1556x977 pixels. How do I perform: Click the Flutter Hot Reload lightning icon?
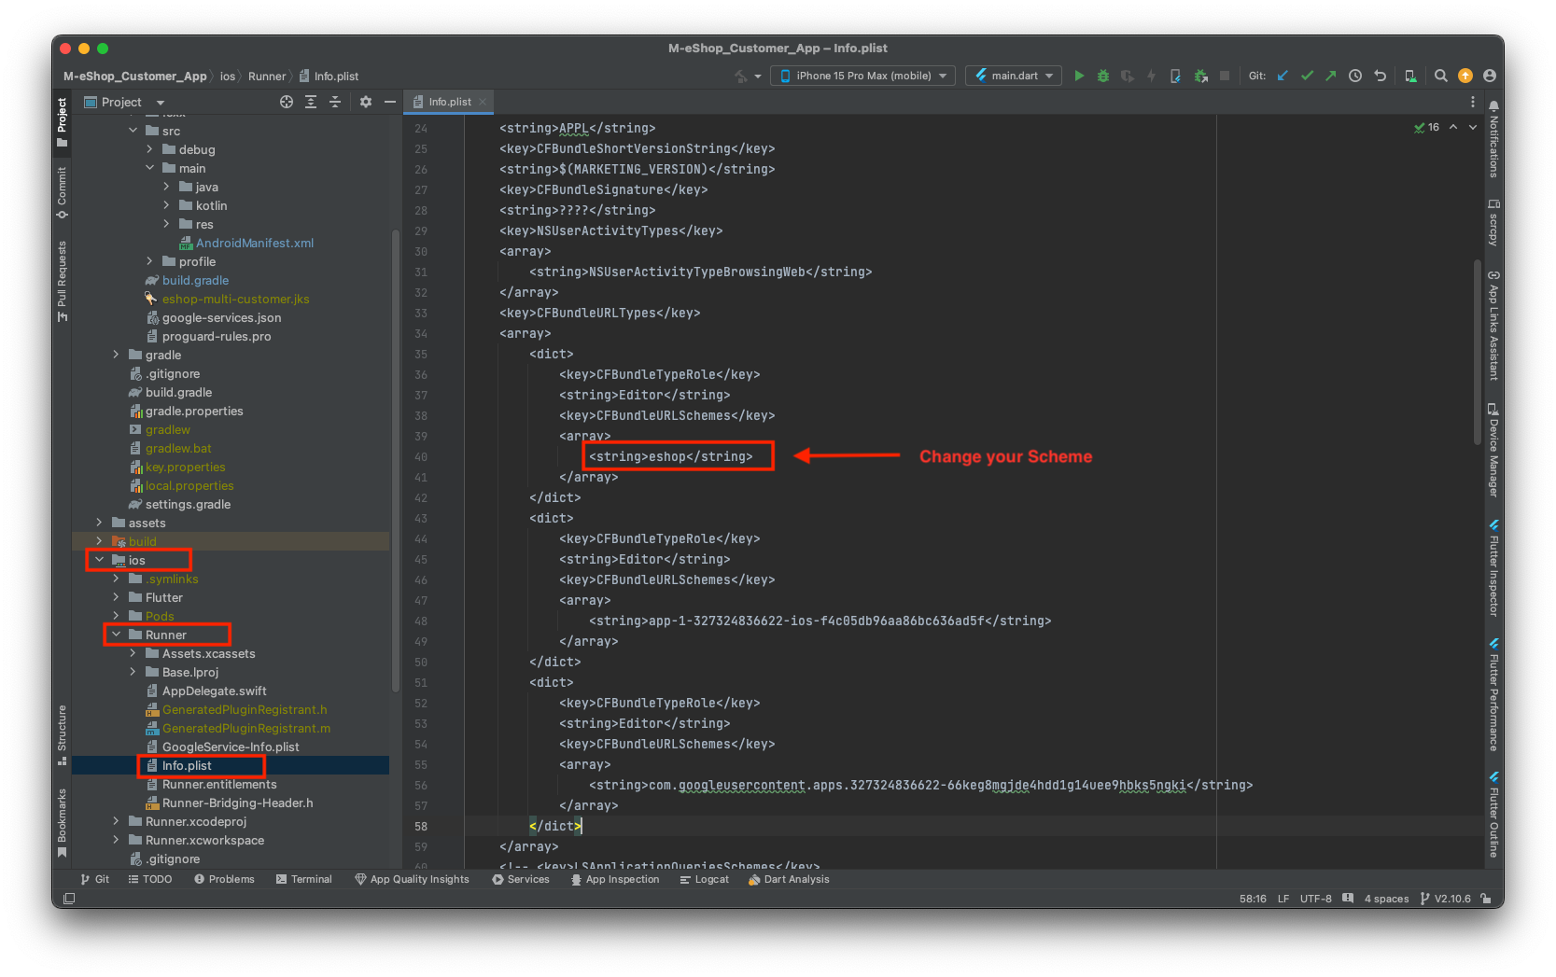[x=1151, y=76]
